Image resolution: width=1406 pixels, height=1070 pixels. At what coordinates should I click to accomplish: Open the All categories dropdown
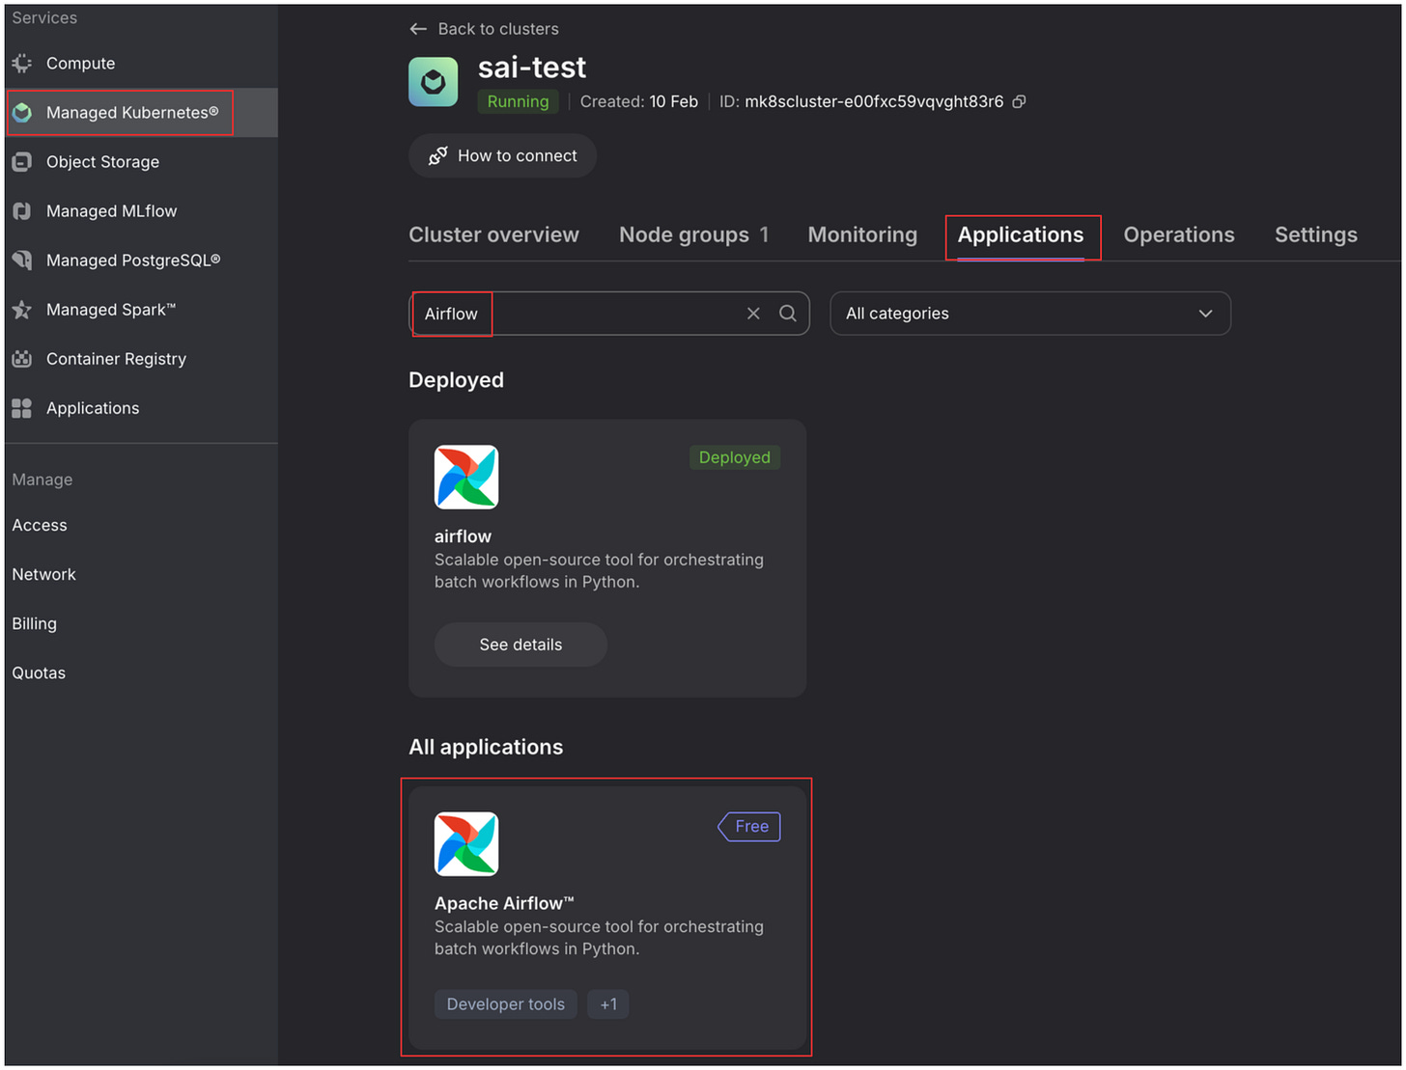pyautogui.click(x=1030, y=314)
